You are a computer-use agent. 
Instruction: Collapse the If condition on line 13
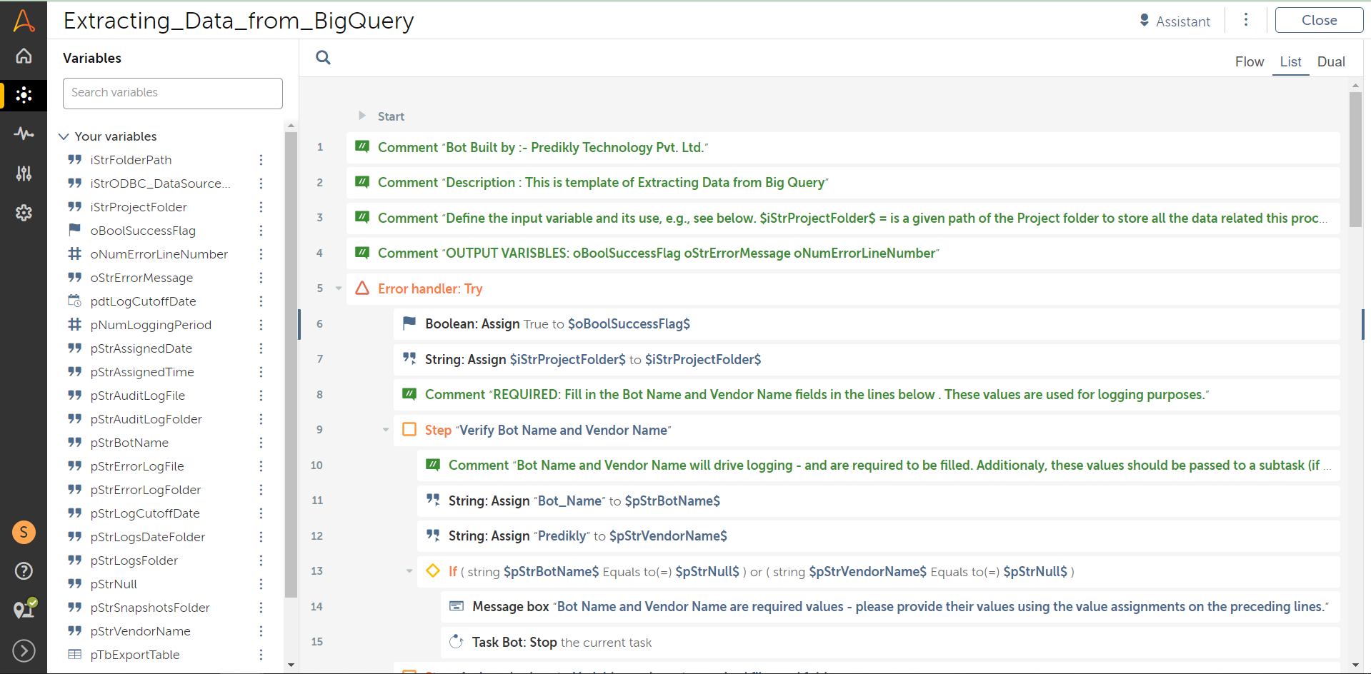pyautogui.click(x=409, y=571)
